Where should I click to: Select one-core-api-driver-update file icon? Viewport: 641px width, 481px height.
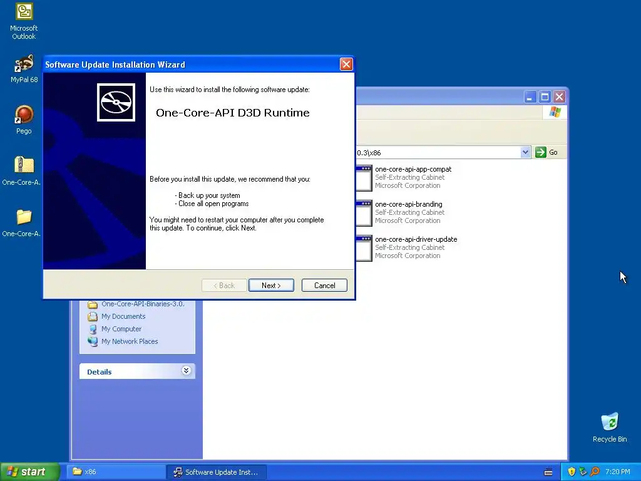coord(364,248)
